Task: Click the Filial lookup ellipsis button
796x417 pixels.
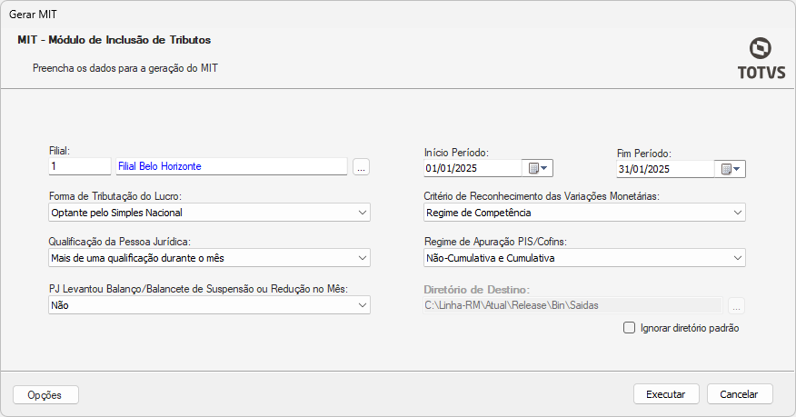Action: [x=361, y=167]
